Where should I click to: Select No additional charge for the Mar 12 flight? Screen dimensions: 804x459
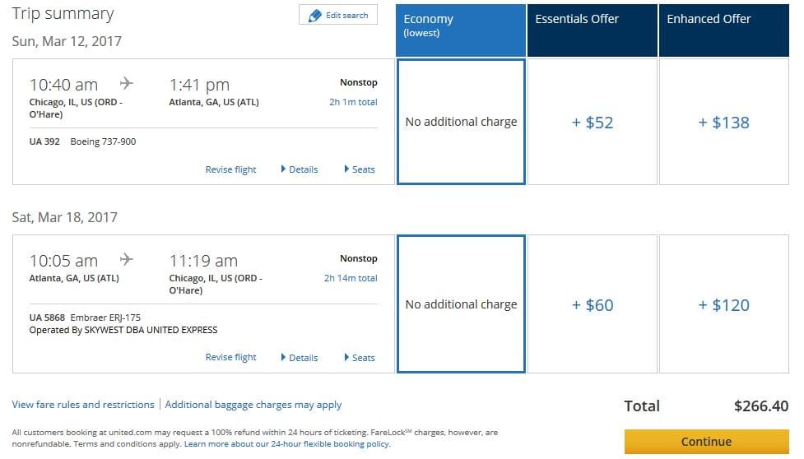click(x=461, y=122)
